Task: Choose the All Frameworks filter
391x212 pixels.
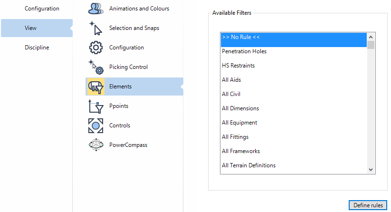Action: (241, 151)
